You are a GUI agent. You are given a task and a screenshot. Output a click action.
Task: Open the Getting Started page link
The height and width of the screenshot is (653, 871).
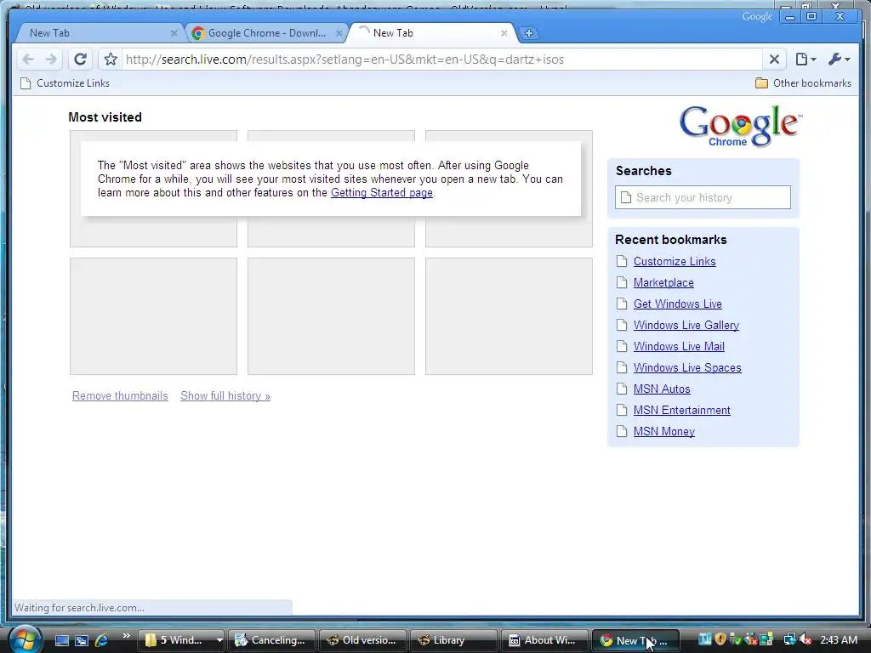pyautogui.click(x=382, y=193)
